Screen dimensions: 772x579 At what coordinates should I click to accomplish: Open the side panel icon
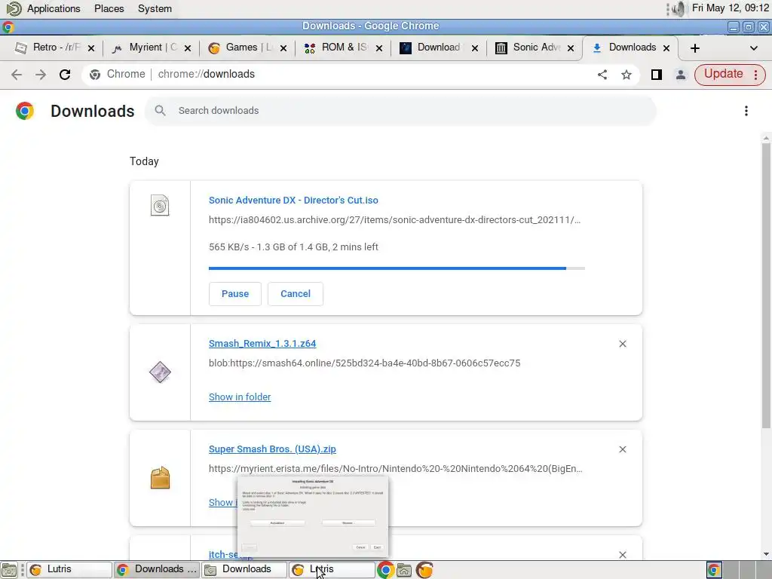click(657, 75)
